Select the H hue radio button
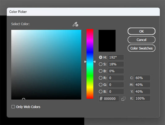 coord(101,57)
